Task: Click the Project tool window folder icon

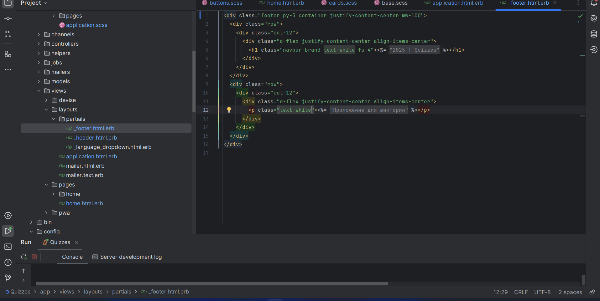Action: [x=8, y=3]
